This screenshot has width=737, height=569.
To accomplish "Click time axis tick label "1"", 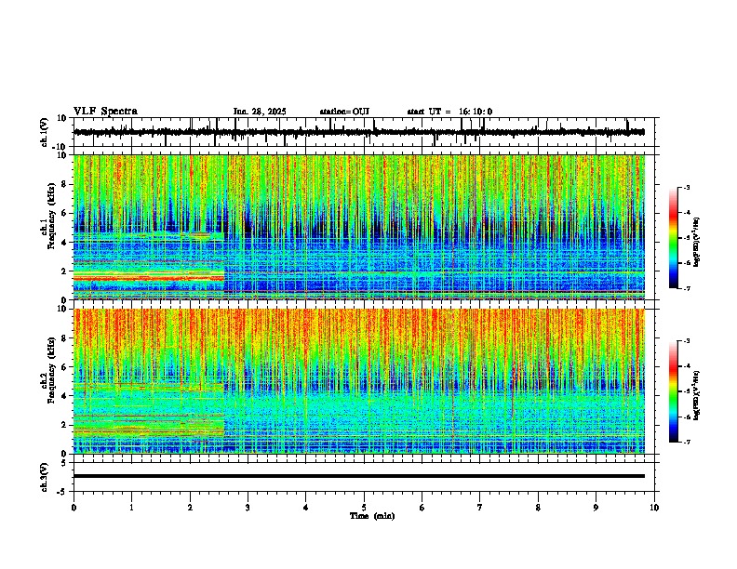I will [131, 508].
